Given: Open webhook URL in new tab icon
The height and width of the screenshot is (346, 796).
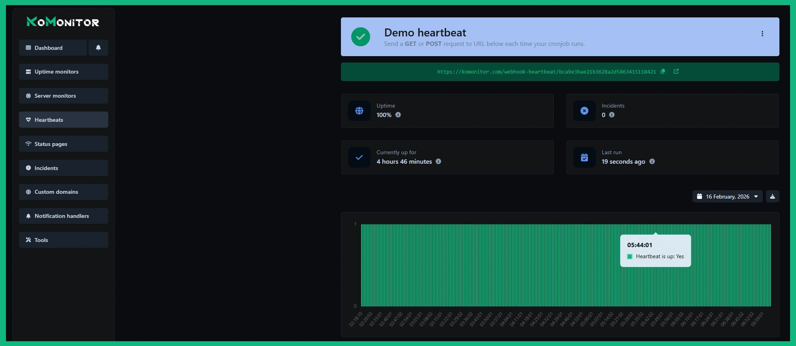Looking at the screenshot, I should click(676, 71).
